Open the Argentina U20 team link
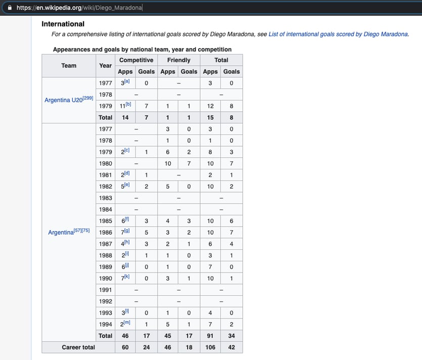Viewport: 422px width, 360px height. coord(63,100)
